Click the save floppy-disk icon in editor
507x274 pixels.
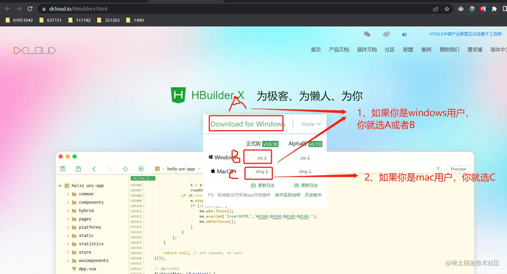pos(78,169)
